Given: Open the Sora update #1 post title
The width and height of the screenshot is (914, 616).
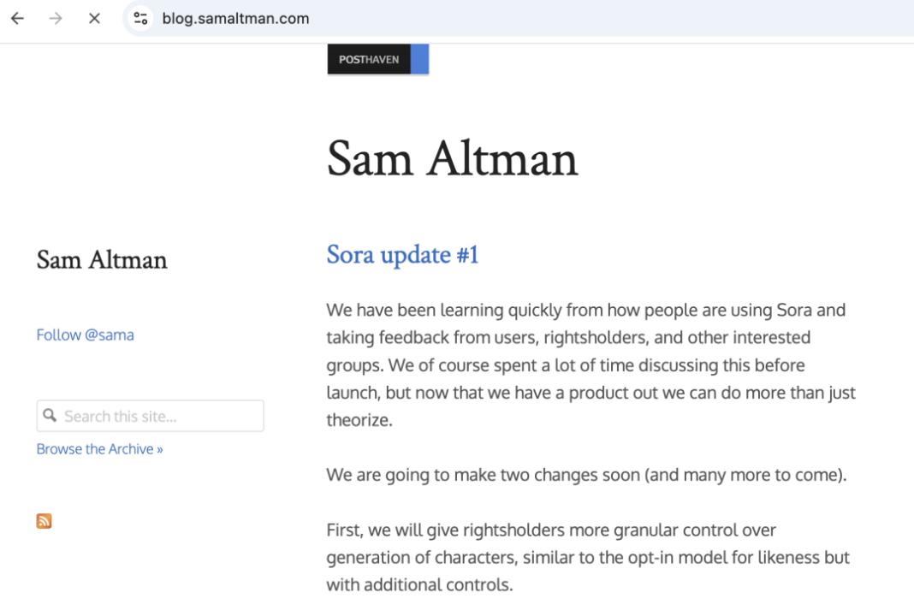Looking at the screenshot, I should (402, 255).
